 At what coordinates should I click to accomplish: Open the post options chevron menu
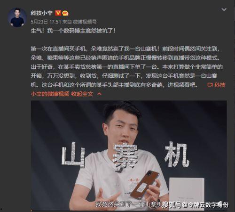[224, 9]
